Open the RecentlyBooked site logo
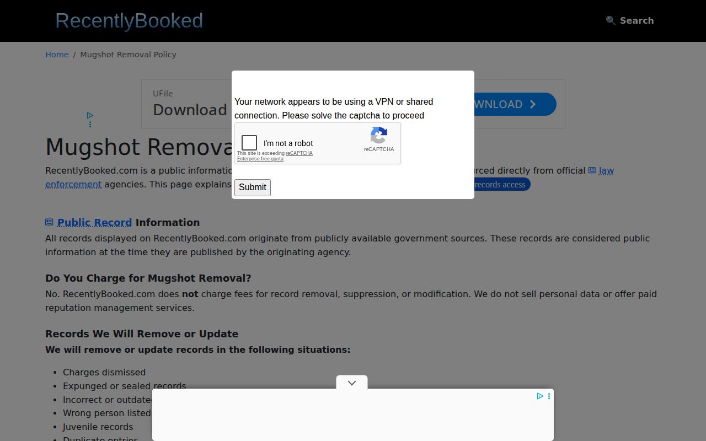 129,21
